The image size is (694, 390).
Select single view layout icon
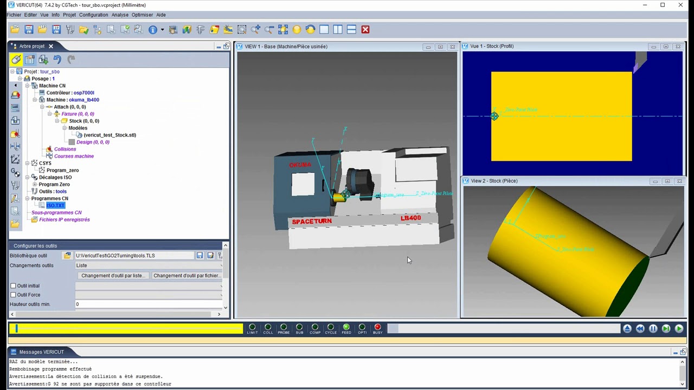point(324,30)
